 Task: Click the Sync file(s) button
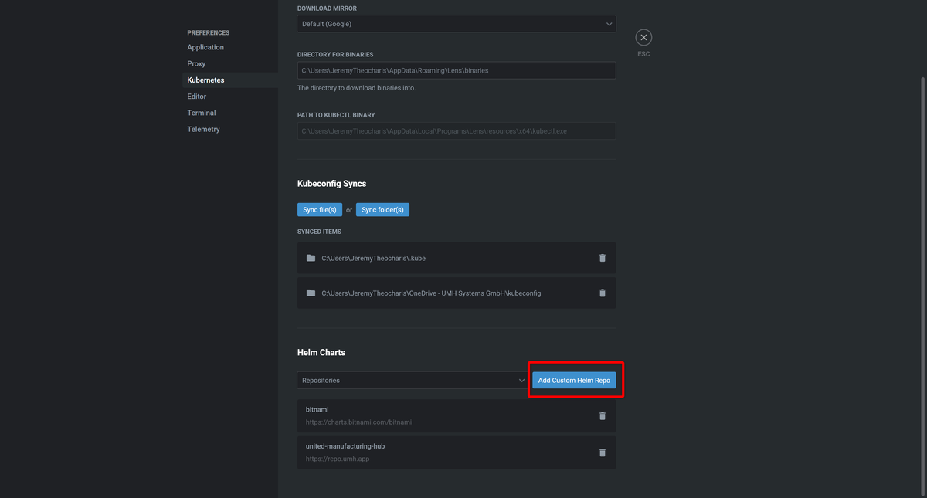(319, 208)
